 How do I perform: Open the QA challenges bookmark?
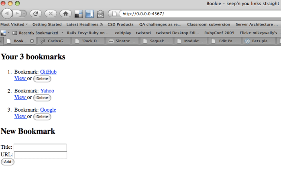point(160,24)
